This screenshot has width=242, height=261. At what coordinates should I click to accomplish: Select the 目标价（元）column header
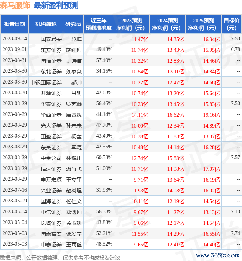(x=232, y=24)
